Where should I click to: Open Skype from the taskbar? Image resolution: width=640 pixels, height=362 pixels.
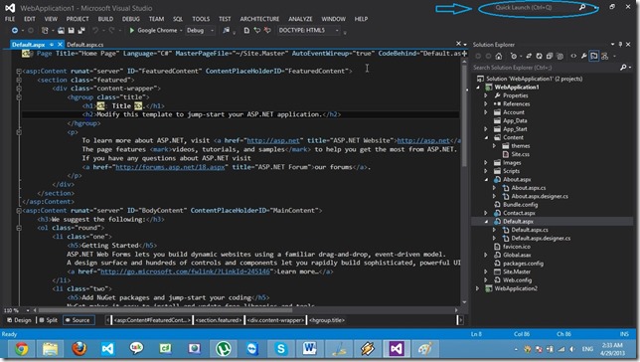(281, 349)
